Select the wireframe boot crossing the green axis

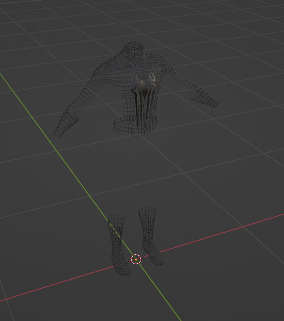(119, 244)
